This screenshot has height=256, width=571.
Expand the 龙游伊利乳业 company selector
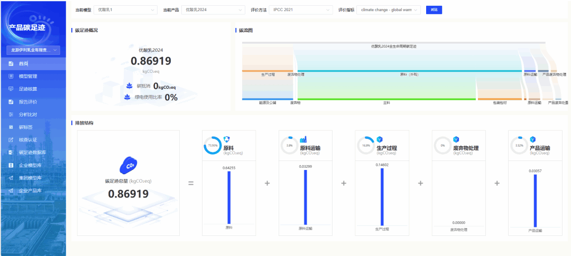point(33,50)
